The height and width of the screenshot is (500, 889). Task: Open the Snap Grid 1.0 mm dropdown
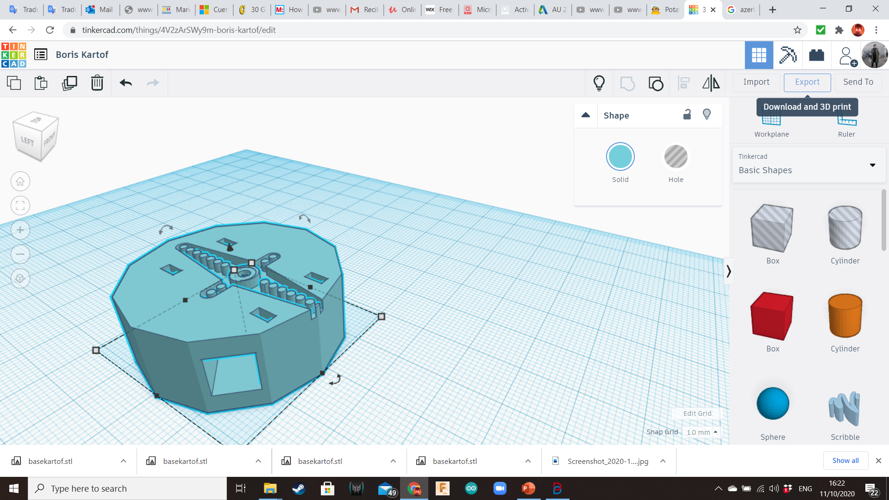coord(702,432)
